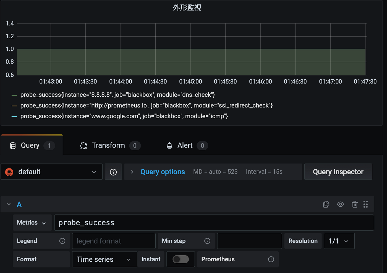
Task: Click the 0.6 y-axis label
Action: [x=10, y=75]
